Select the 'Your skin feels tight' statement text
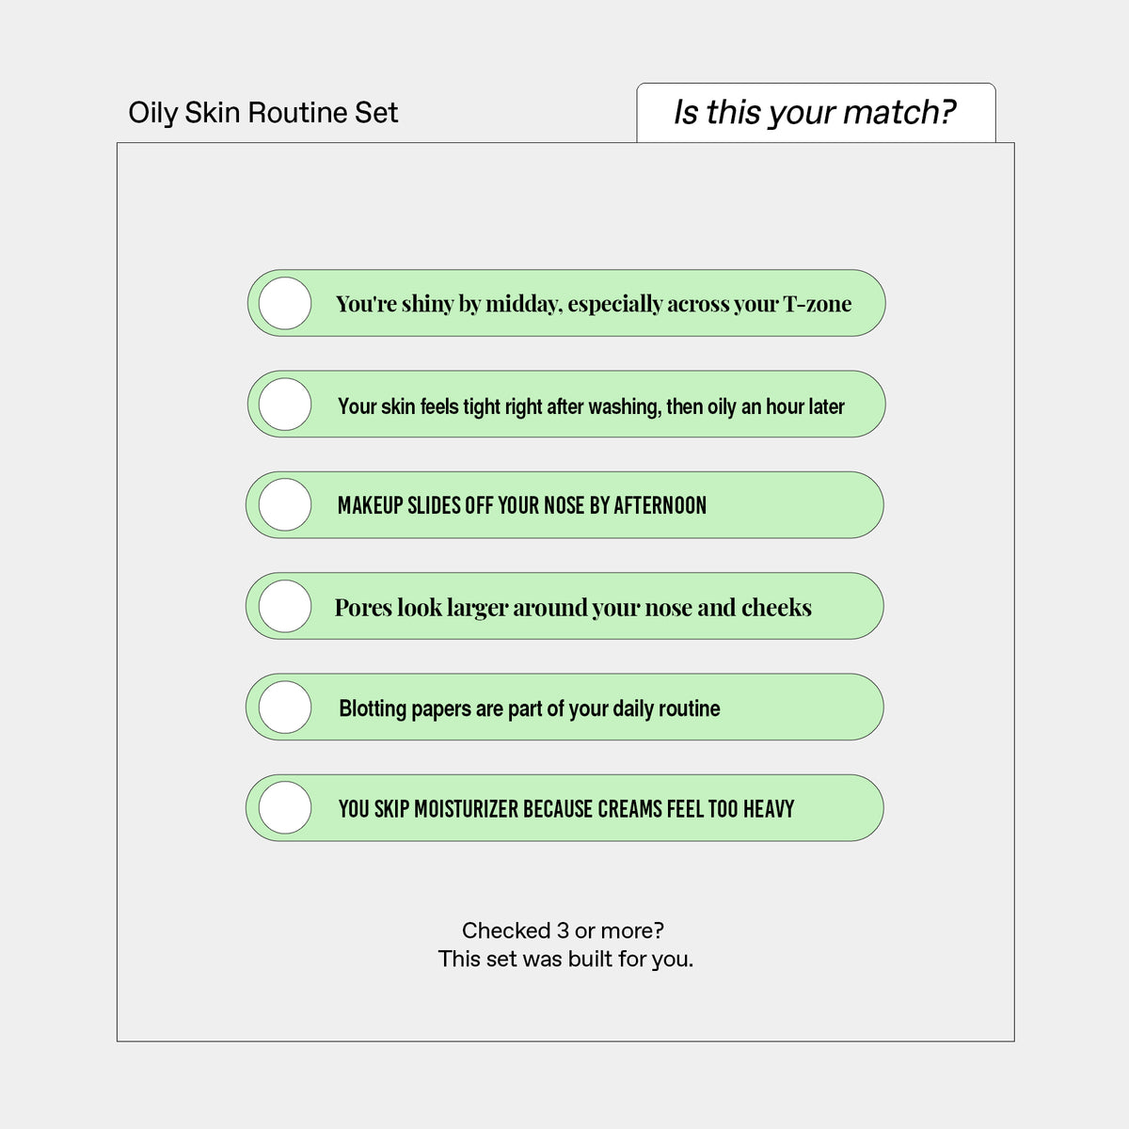 (x=591, y=406)
